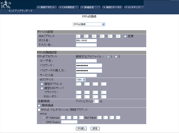This screenshot has height=133, width=179.
Task: Switch to the LAN側設定 tab
Action: tap(68, 7)
